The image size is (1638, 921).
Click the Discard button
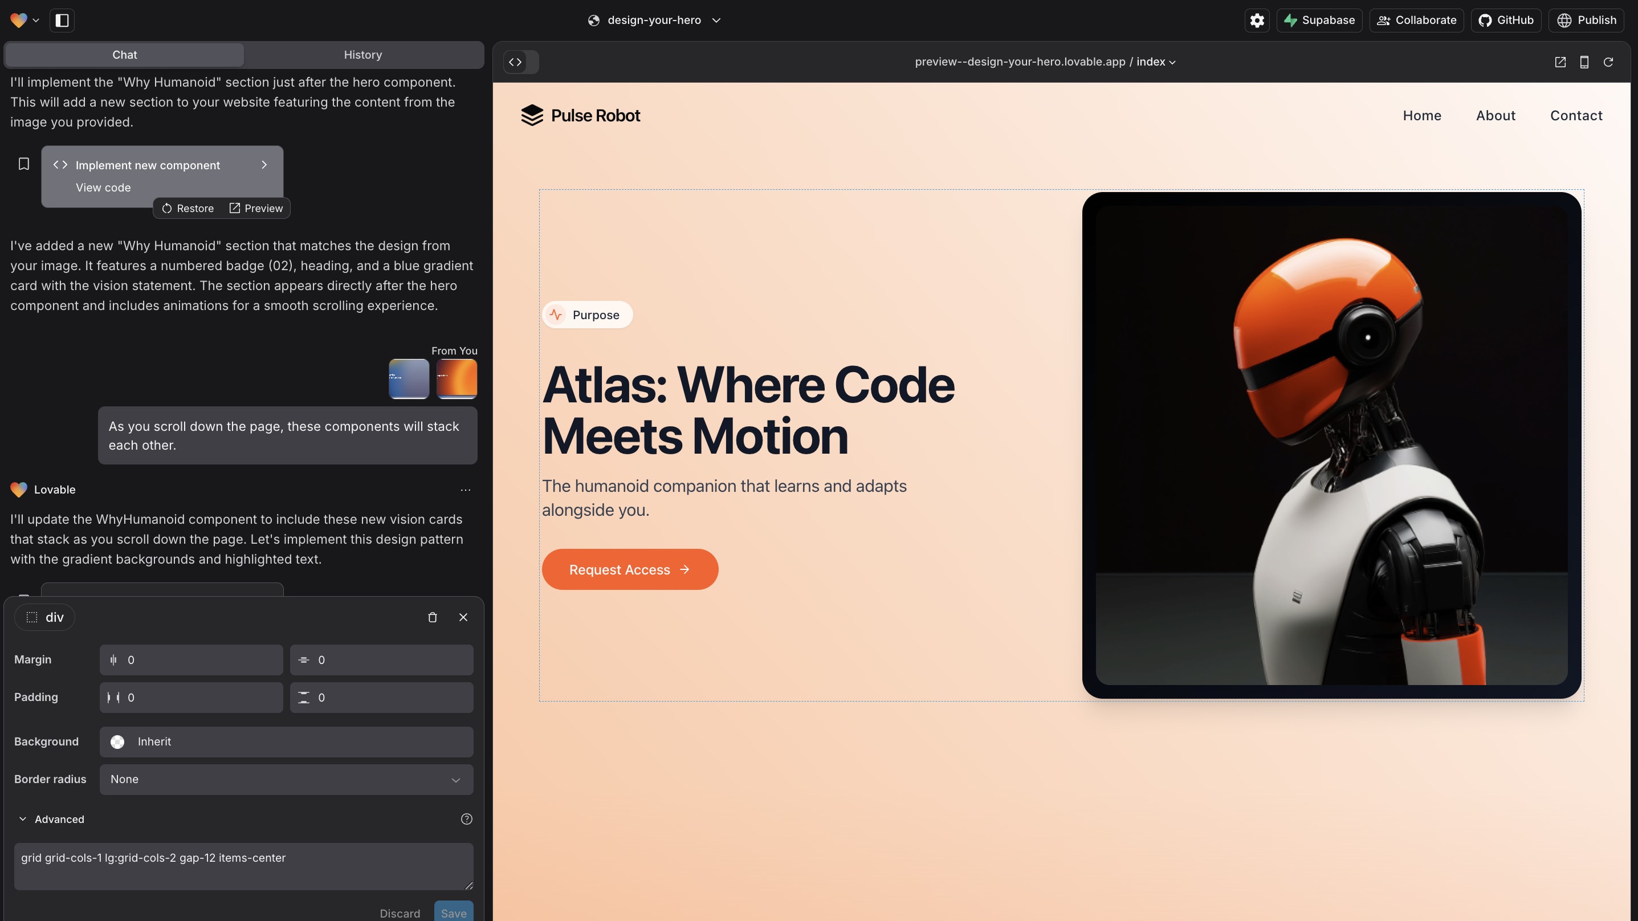[400, 912]
